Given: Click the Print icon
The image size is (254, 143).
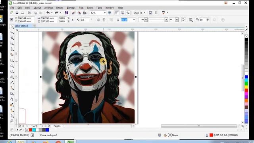Looking at the screenshot, I should click(x=23, y=13).
